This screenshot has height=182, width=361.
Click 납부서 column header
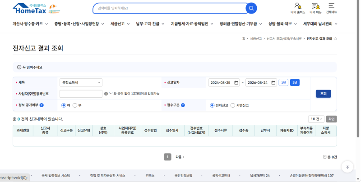tap(265, 130)
